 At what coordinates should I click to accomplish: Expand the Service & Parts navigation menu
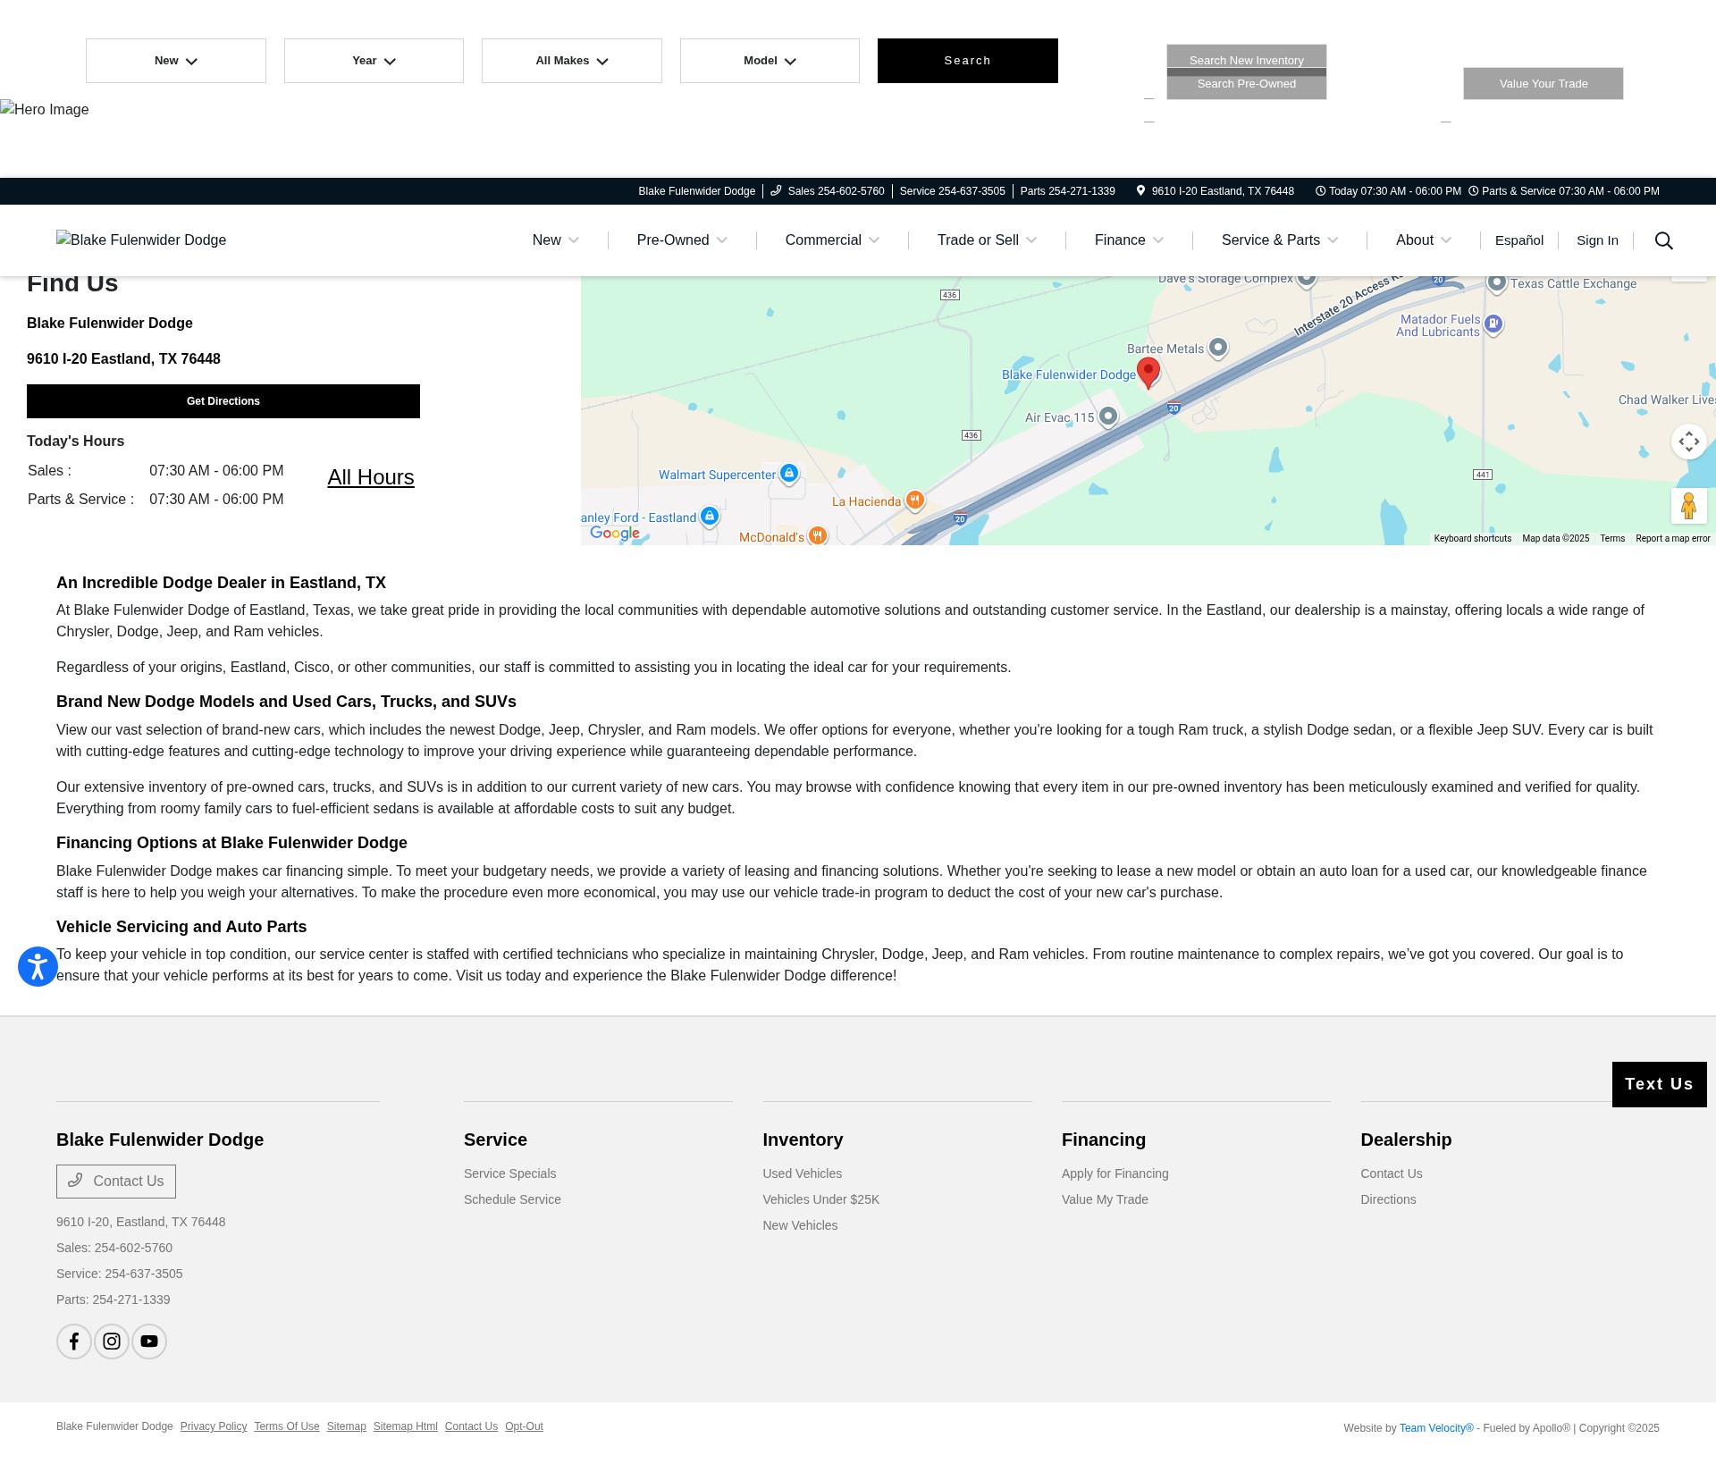click(x=1280, y=240)
